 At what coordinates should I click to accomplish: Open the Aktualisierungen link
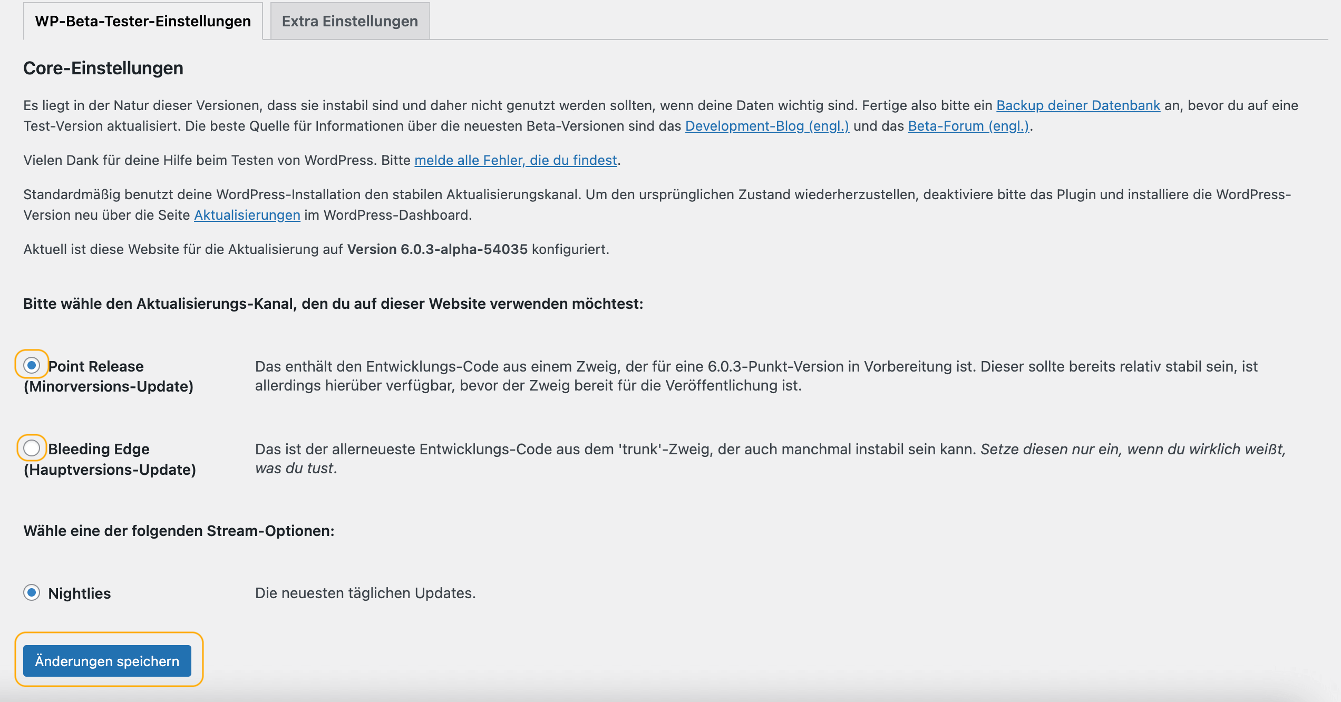coord(247,214)
